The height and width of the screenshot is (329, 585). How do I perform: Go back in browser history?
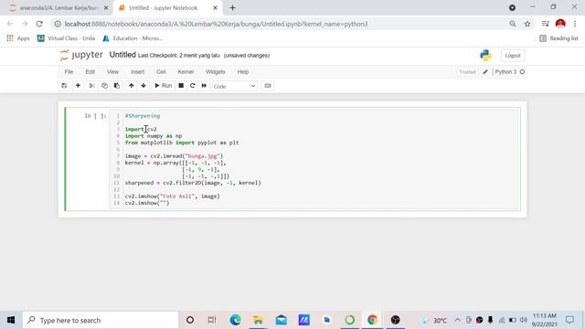(x=10, y=24)
